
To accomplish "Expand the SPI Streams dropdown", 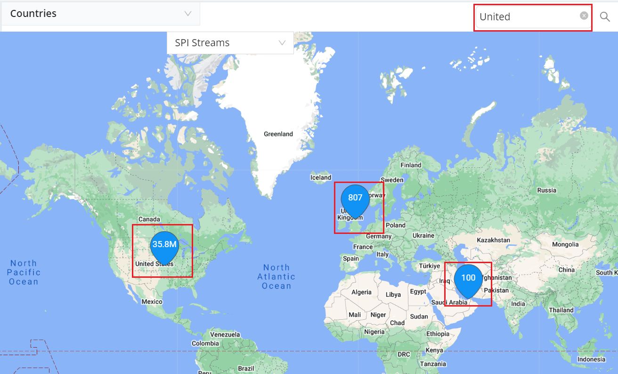I will [230, 43].
